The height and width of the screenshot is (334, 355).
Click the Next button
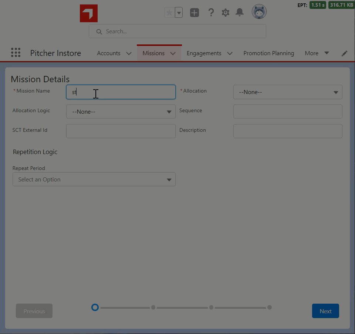(x=325, y=311)
